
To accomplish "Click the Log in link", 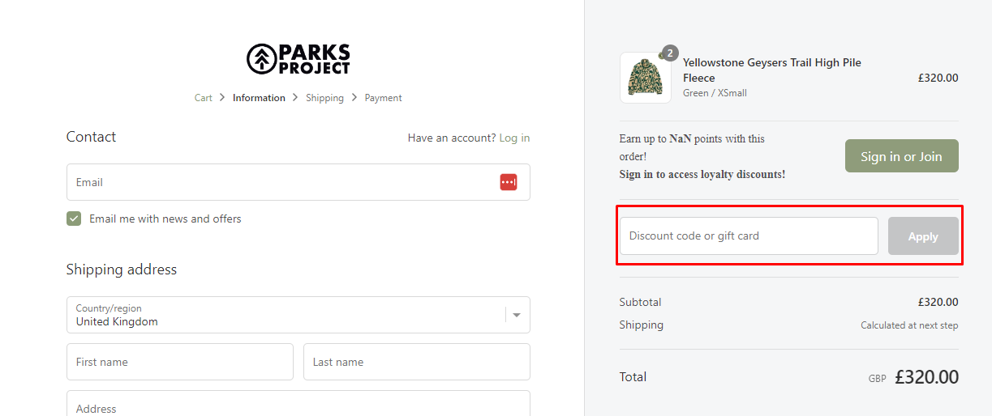I will [514, 138].
